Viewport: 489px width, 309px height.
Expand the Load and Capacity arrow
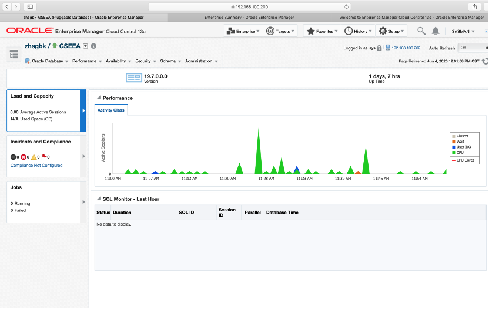coord(83,110)
